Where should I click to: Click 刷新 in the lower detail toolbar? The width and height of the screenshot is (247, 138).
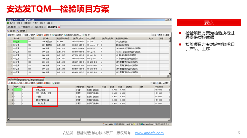click(x=57, y=83)
